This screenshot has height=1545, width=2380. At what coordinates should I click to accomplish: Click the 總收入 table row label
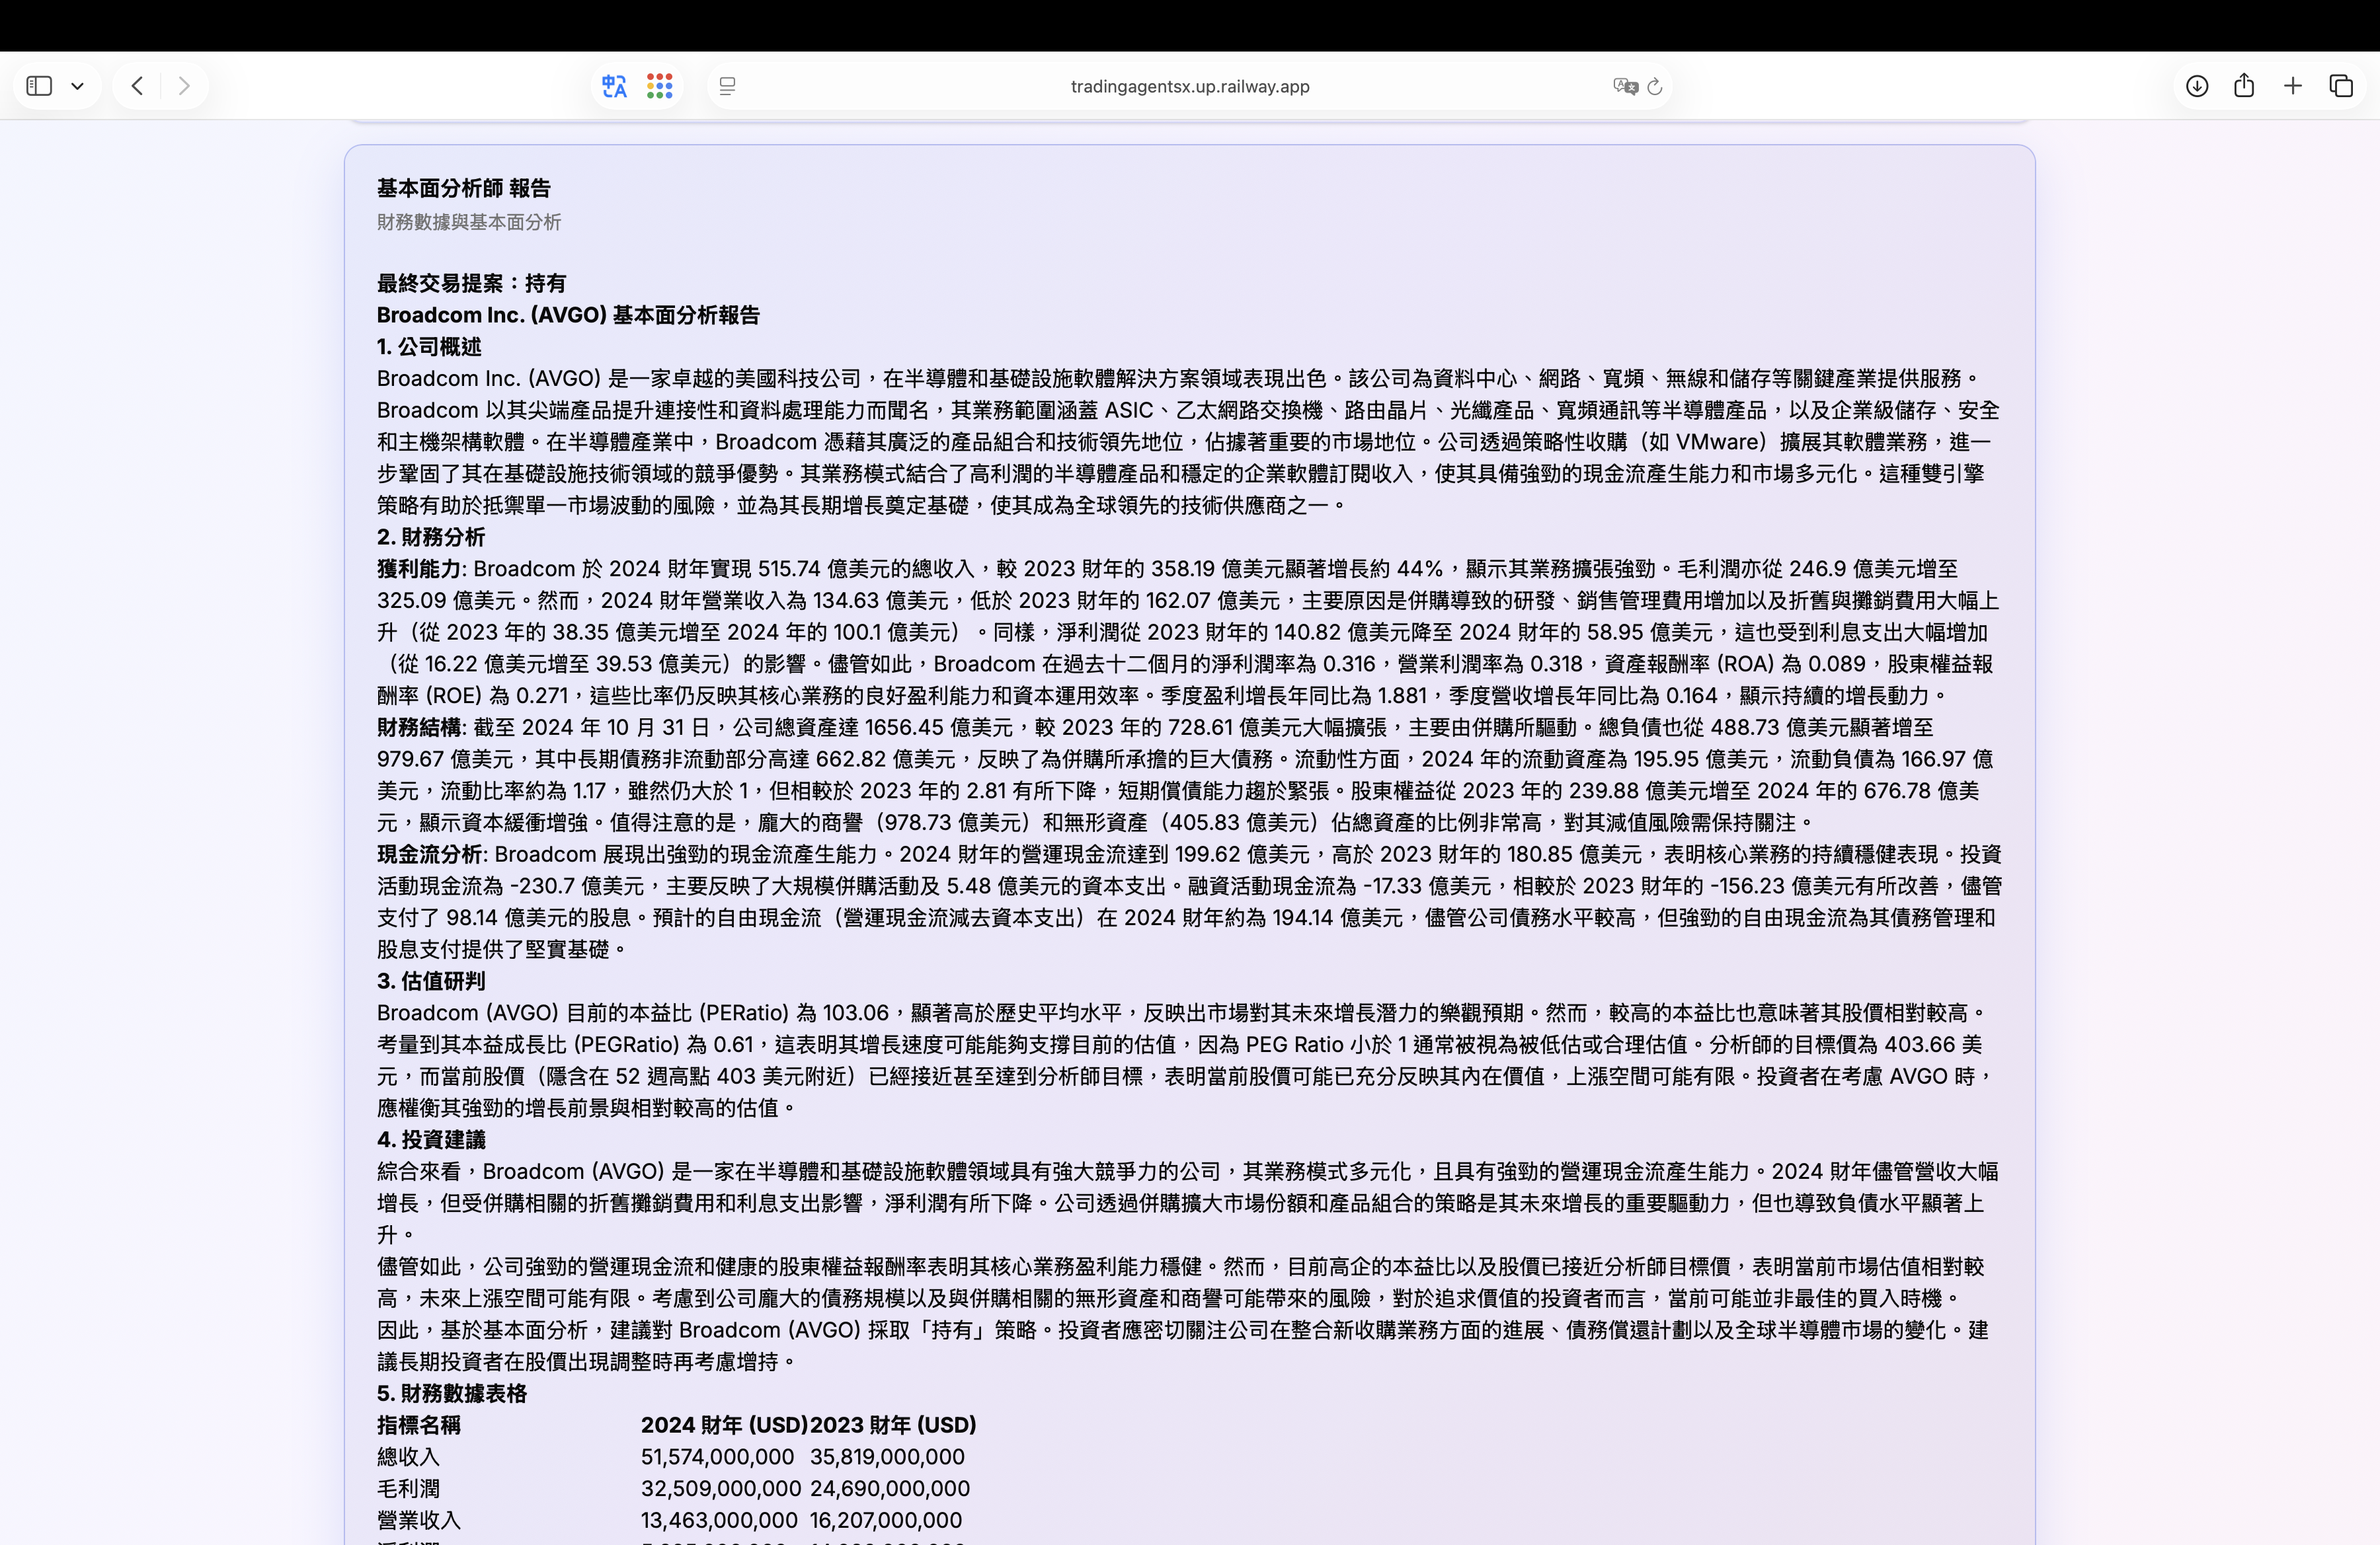point(408,1457)
